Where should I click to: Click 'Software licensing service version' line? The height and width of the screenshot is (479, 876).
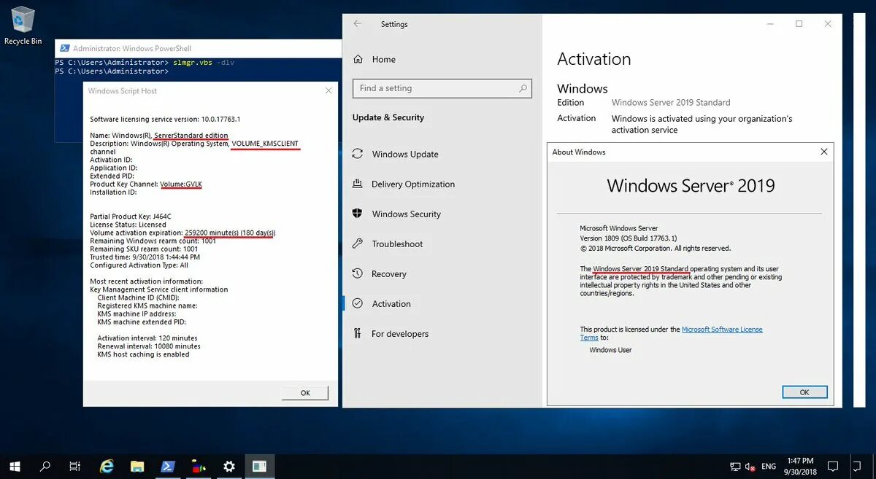tap(165, 119)
